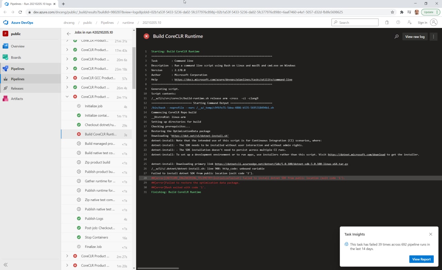Click Sign in link
The height and width of the screenshot is (270, 442).
(x=422, y=22)
